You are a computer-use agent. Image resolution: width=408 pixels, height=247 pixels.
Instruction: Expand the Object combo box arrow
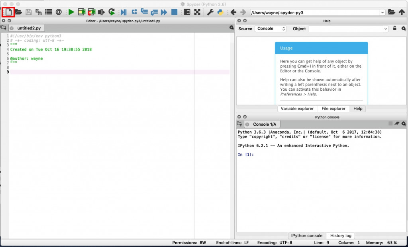tap(386, 29)
